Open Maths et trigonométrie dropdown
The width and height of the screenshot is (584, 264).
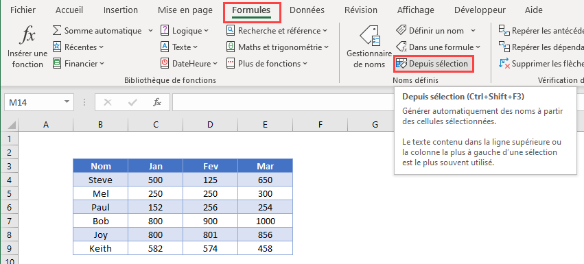278,47
